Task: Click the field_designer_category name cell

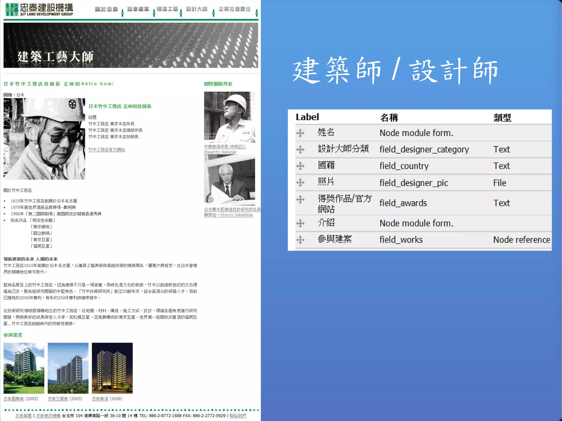Action: (424, 149)
